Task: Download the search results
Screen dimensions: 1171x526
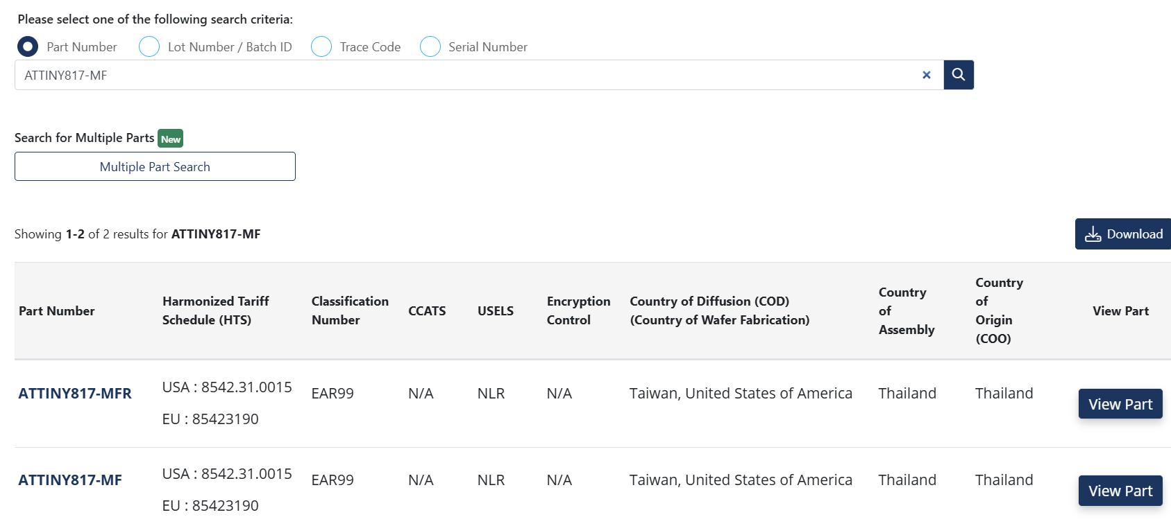Action: 1123,234
